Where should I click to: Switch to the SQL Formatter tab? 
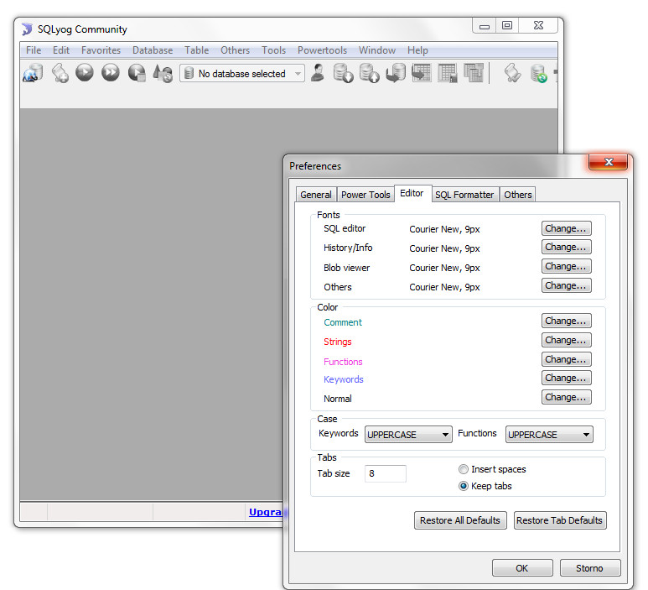[464, 195]
